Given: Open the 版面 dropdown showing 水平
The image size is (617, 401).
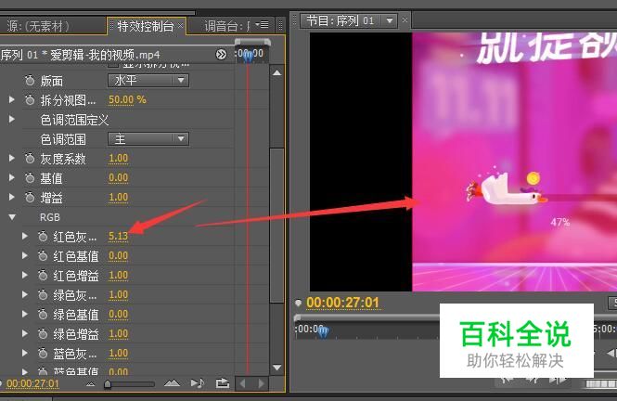Looking at the screenshot, I should coord(148,80).
